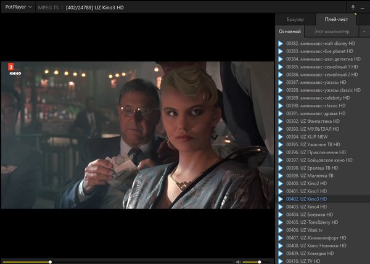This screenshot has width=370, height=264.
Task: Click play icon beside UZ Ералаш ТВ HD
Action: point(281,168)
